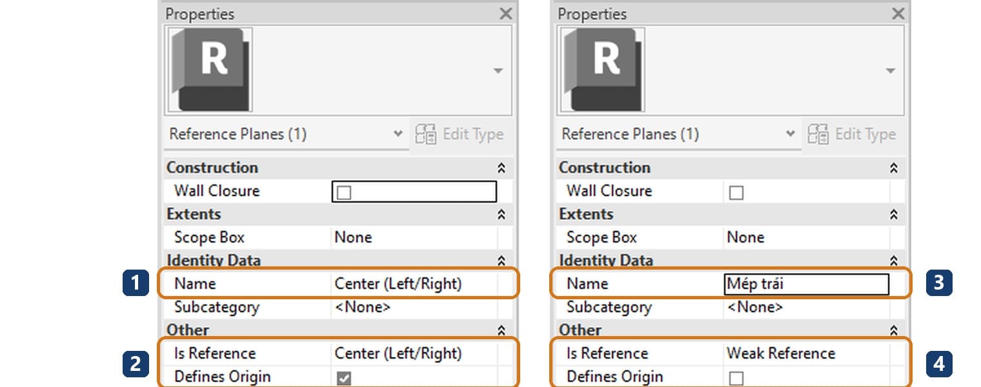The width and height of the screenshot is (981, 387).
Task: Close the right Properties panel
Action: 898,14
